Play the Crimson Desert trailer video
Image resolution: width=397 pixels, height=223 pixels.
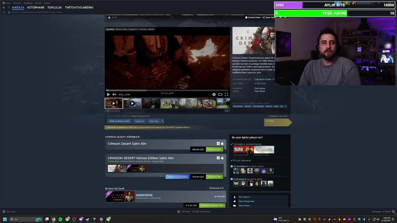click(108, 94)
